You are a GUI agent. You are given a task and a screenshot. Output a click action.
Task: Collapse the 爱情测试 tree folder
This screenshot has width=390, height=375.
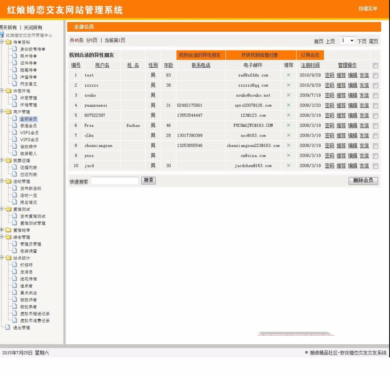(x=1, y=209)
